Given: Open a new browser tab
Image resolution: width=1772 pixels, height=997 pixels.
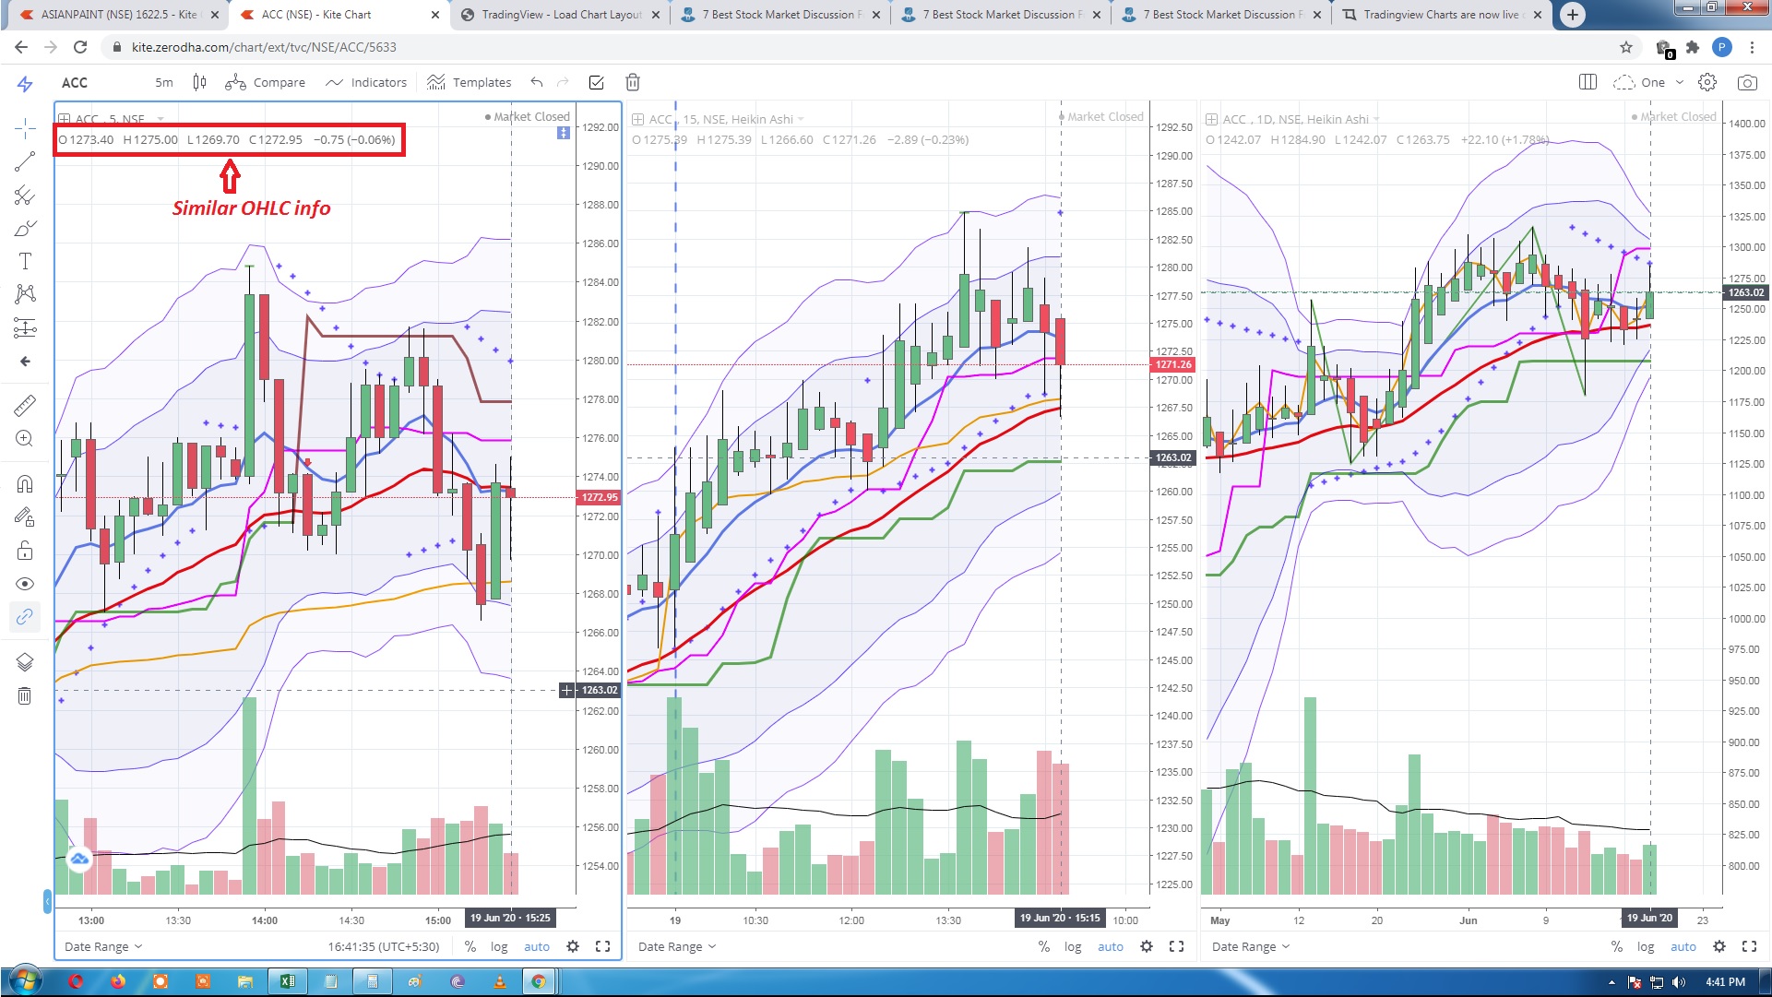Looking at the screenshot, I should pos(1573,15).
